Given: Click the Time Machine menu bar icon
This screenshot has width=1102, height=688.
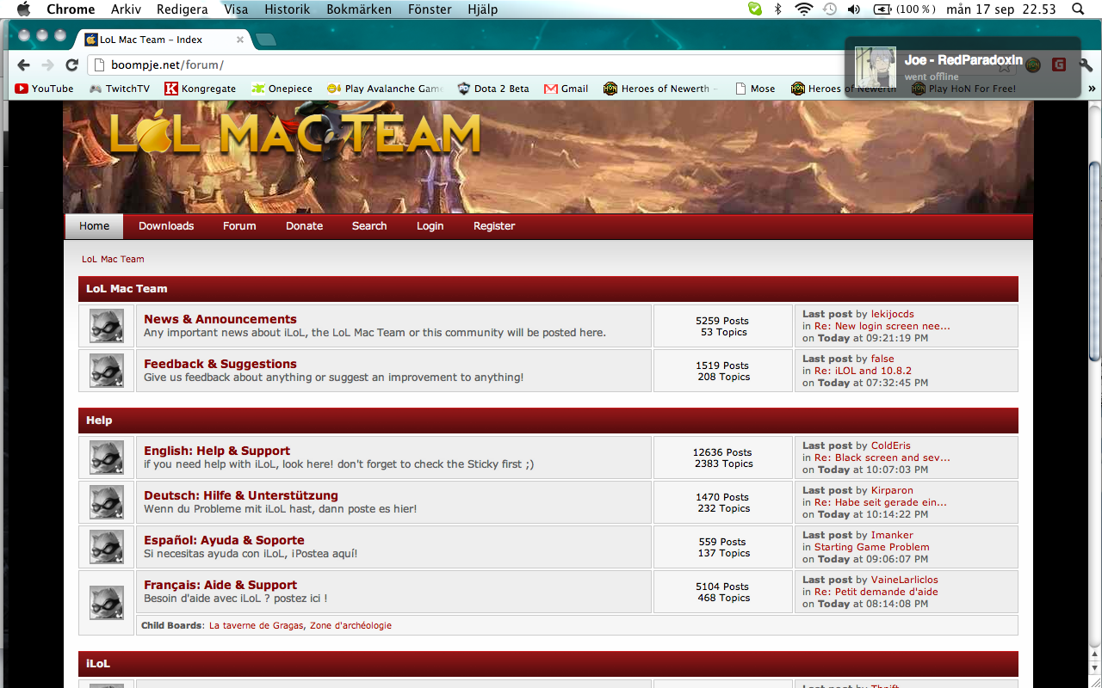Looking at the screenshot, I should [830, 9].
